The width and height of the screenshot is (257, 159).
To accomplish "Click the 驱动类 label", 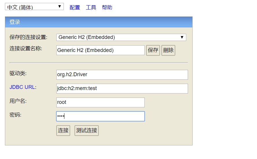I will 18,73.
